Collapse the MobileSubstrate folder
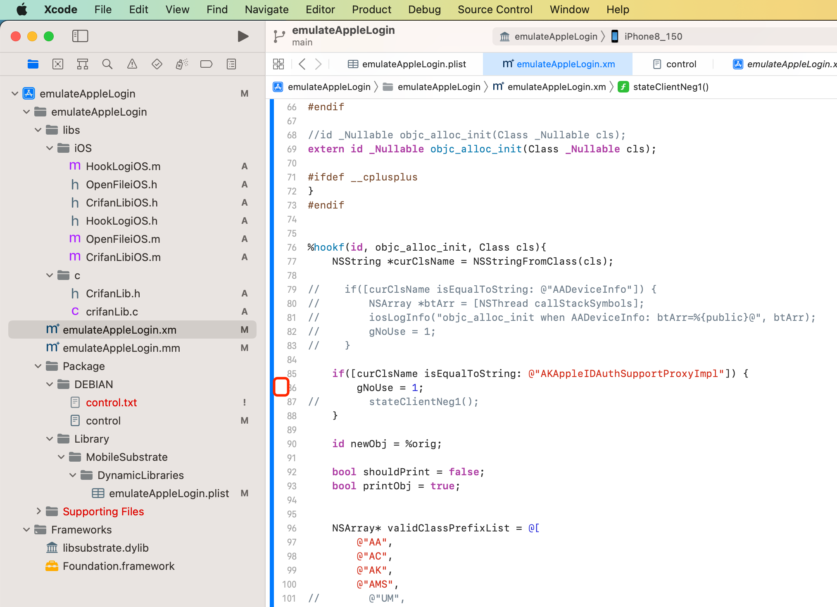837x607 pixels. point(61,457)
